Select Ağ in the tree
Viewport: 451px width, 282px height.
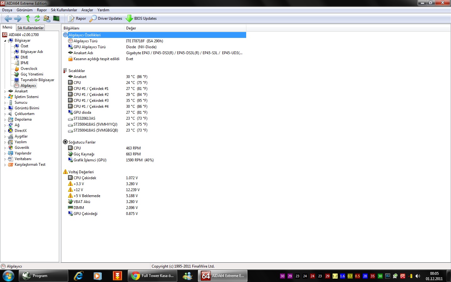pos(17,125)
